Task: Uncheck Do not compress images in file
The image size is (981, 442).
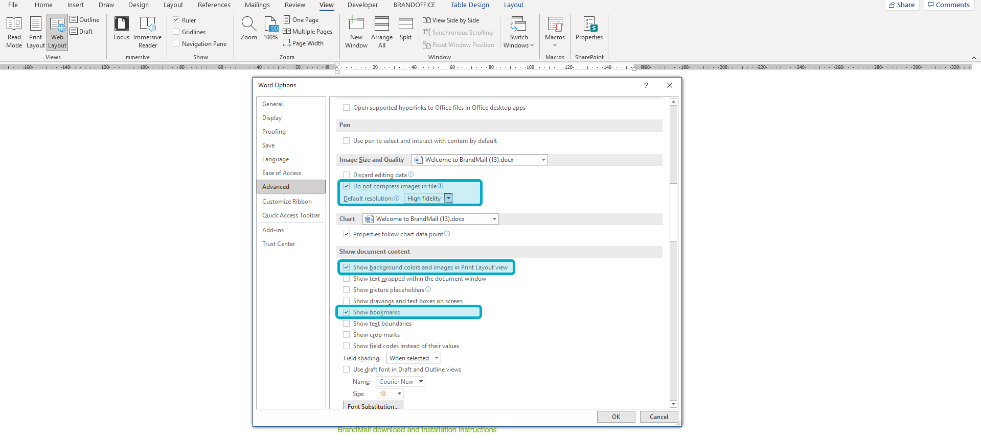Action: click(x=347, y=186)
